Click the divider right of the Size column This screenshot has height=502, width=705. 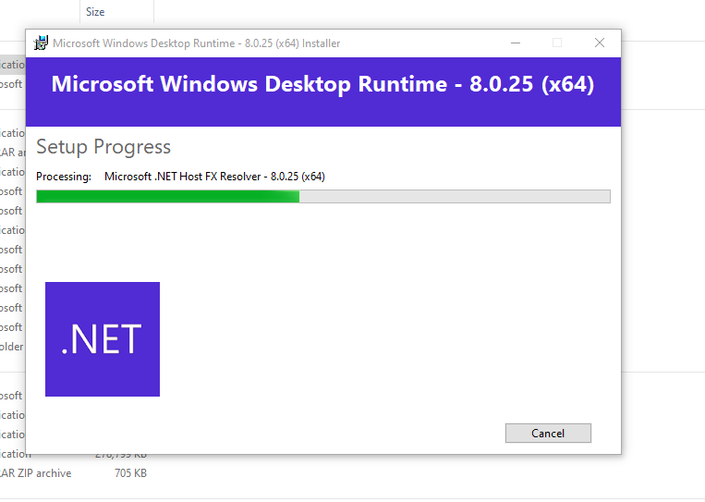pos(153,12)
